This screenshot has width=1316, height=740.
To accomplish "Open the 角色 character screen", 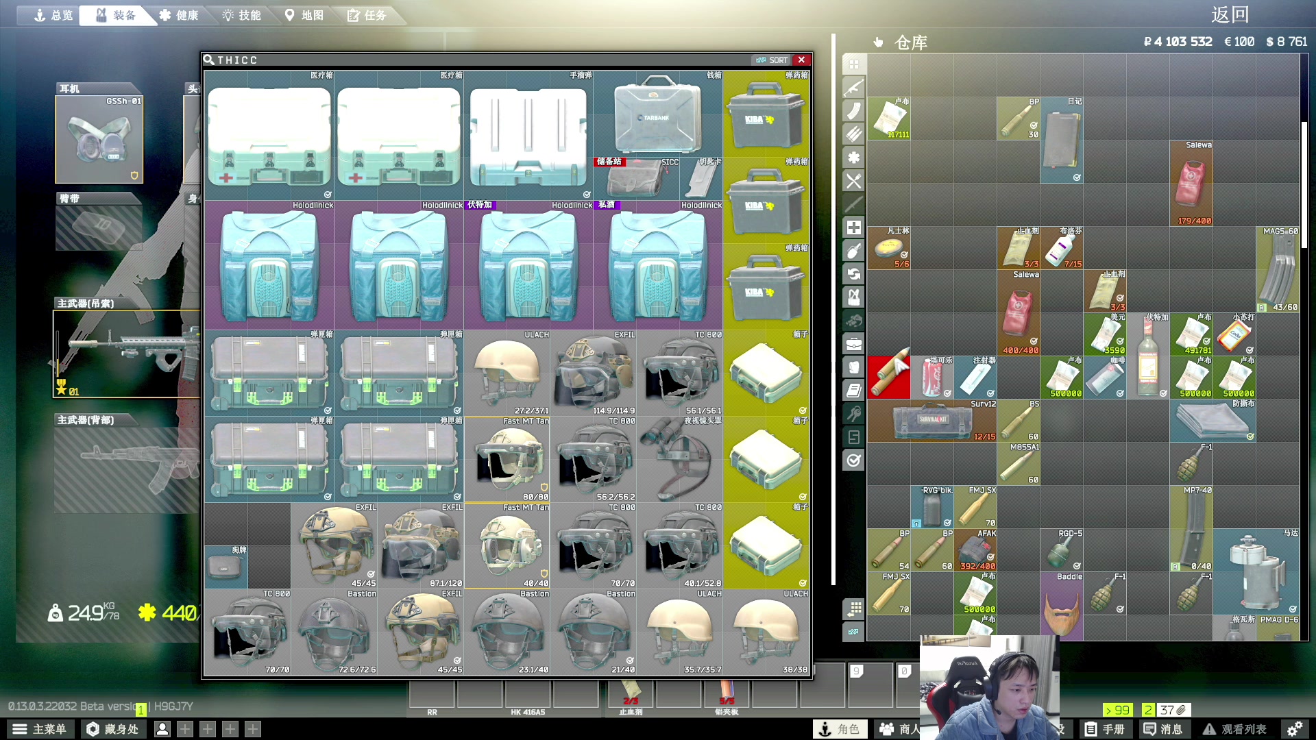I will [840, 729].
